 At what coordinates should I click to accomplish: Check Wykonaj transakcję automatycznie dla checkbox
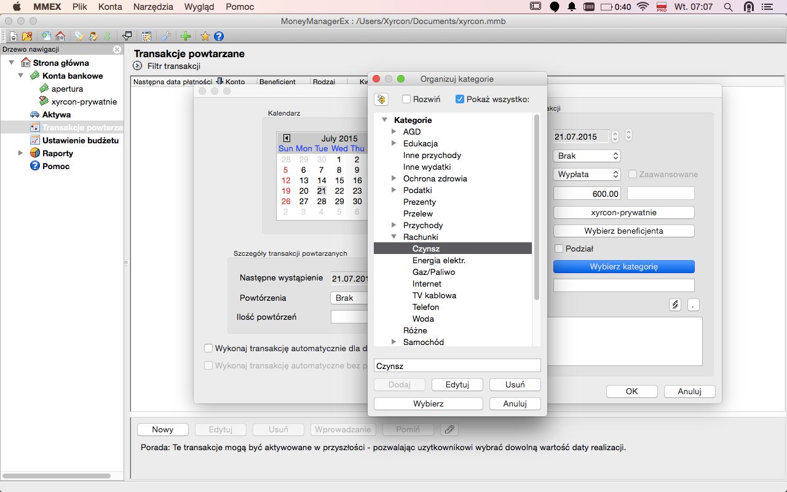(208, 348)
